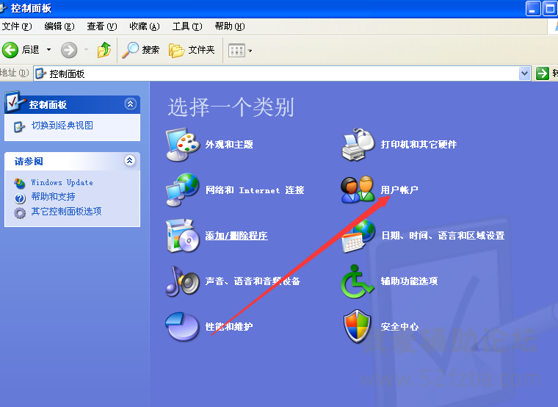This screenshot has height=407, width=558.
Task: Open the 帮助(H) menu
Action: [x=230, y=26]
